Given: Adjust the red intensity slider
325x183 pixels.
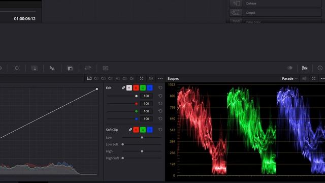Looking at the screenshot, I should click(x=136, y=104).
